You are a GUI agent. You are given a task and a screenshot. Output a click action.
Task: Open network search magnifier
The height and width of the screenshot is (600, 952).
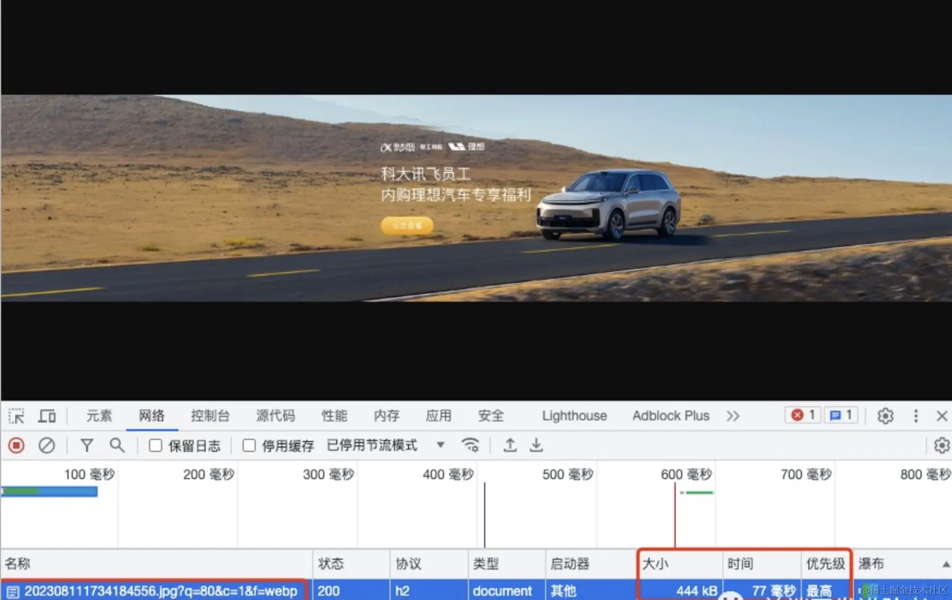click(x=117, y=445)
